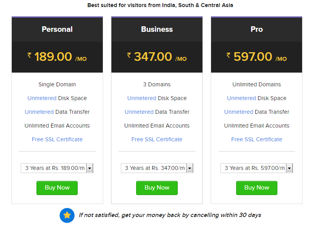Viewport: 317px width, 228px height.
Task: Click the Personal plan header
Action: 57,29
